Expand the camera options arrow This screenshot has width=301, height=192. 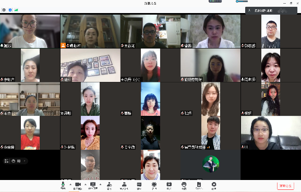pyautogui.click(x=86, y=185)
